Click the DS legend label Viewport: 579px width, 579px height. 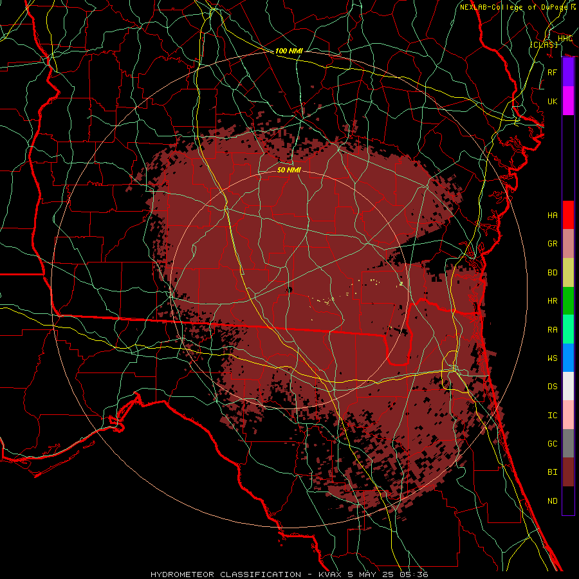click(x=553, y=386)
